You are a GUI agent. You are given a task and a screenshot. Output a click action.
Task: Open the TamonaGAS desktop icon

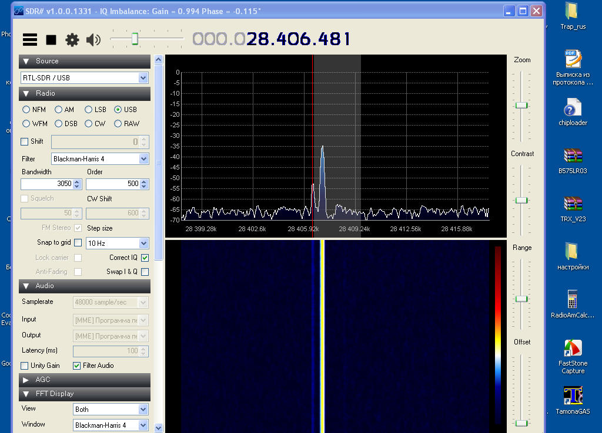click(x=573, y=396)
